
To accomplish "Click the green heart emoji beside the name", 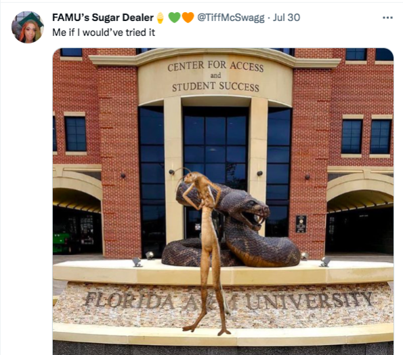I will tap(175, 18).
